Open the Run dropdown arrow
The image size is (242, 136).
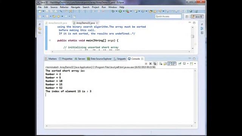124,11
